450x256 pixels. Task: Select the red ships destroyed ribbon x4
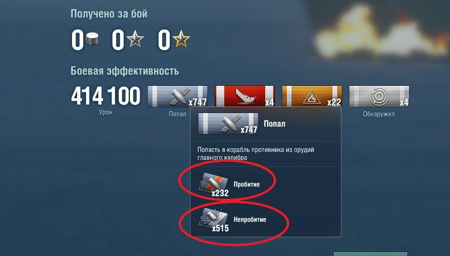[x=245, y=97]
